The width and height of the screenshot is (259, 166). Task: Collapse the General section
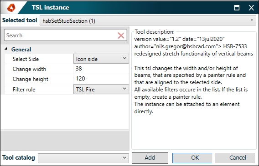(6, 49)
